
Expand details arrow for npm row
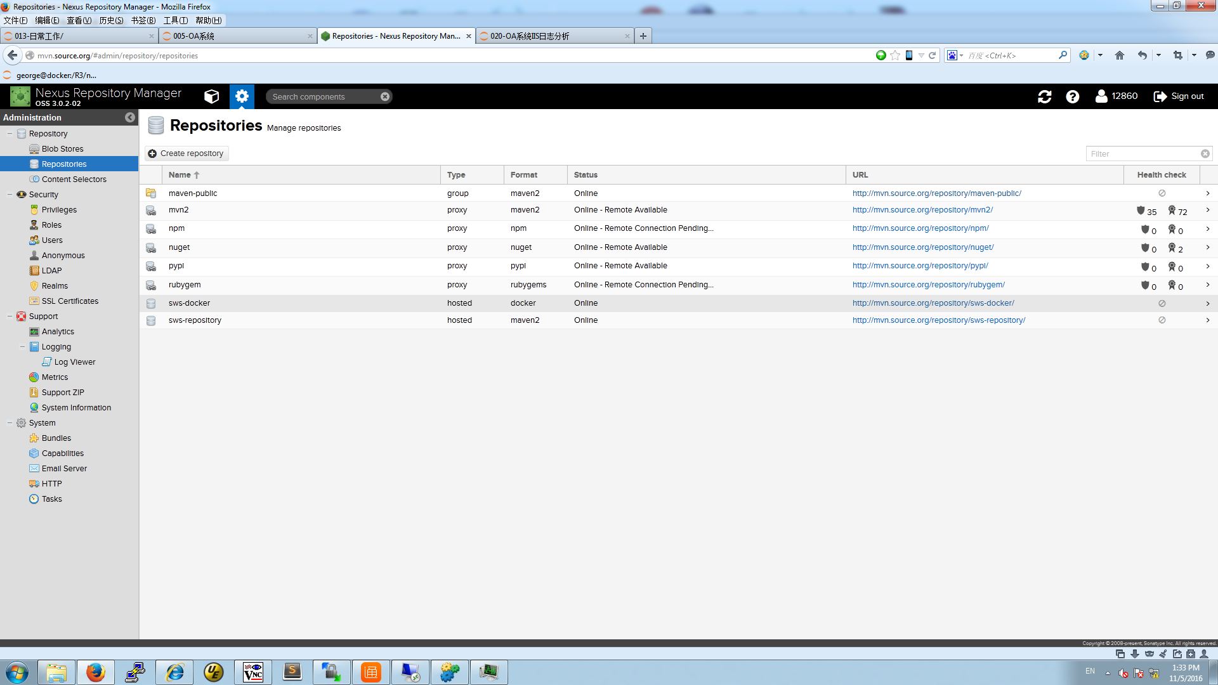point(1207,228)
